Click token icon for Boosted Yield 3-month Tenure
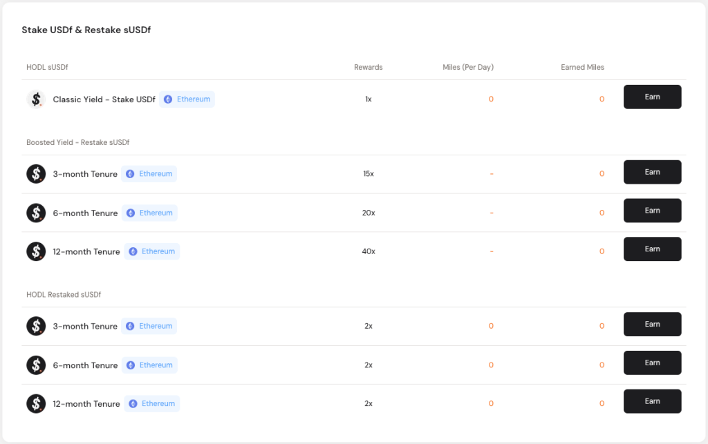708x444 pixels. tap(36, 174)
